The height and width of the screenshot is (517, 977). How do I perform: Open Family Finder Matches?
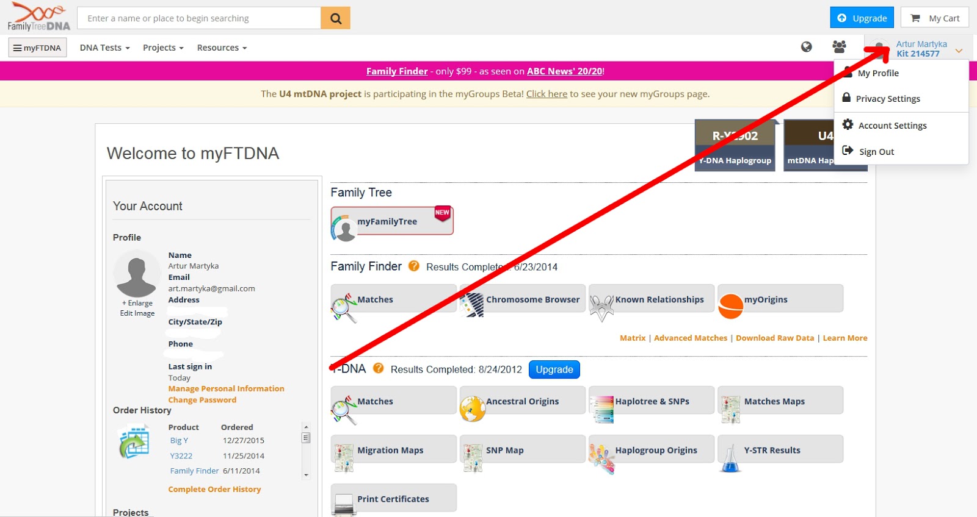click(x=393, y=299)
